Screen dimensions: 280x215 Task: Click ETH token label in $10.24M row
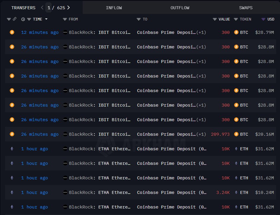244,192
